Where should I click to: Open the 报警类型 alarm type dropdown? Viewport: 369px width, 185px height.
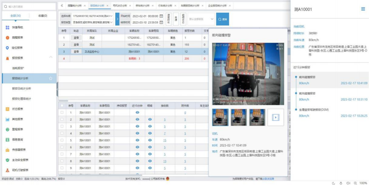point(112,22)
